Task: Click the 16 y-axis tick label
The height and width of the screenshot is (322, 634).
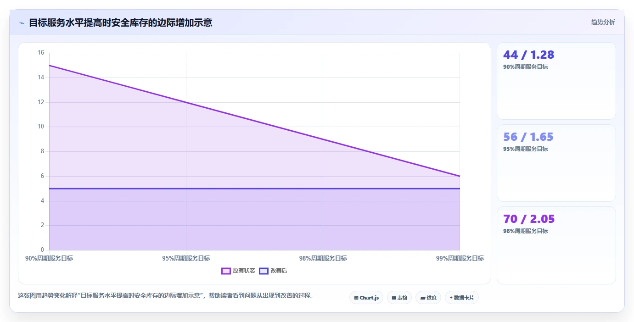Action: point(41,53)
